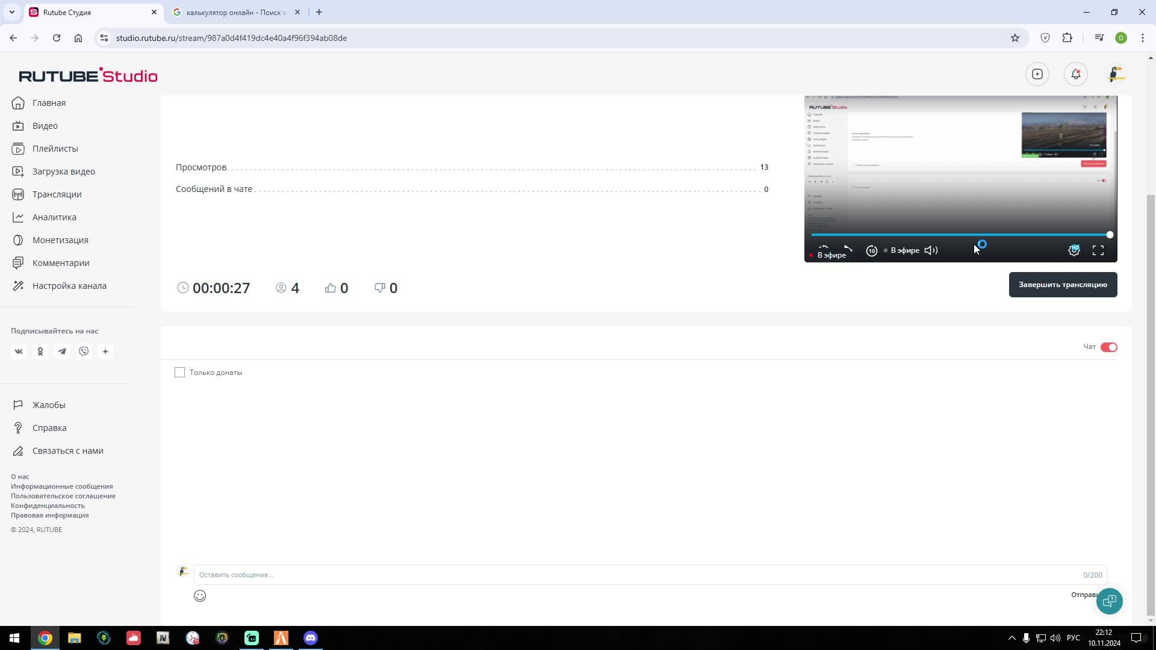Show hidden system tray icons

(x=1011, y=638)
